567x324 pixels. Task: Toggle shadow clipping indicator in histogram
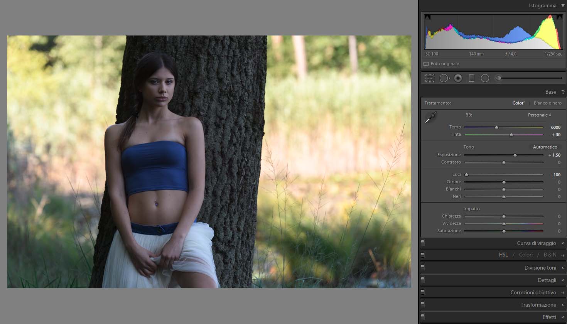coord(427,17)
